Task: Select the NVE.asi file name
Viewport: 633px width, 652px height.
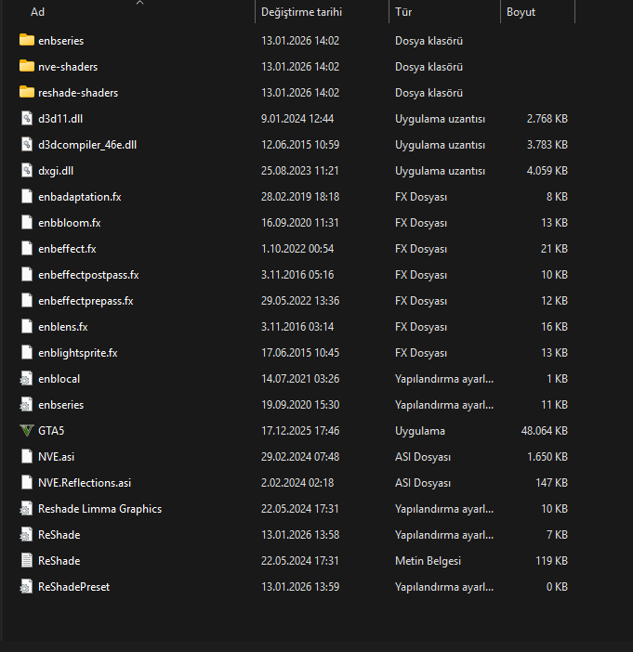Action: pyautogui.click(x=56, y=457)
